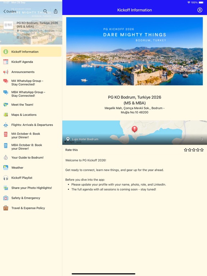Click the Your Guide to Bodrum stopwatch icon
This screenshot has height=276, width=207.
tap(6, 157)
